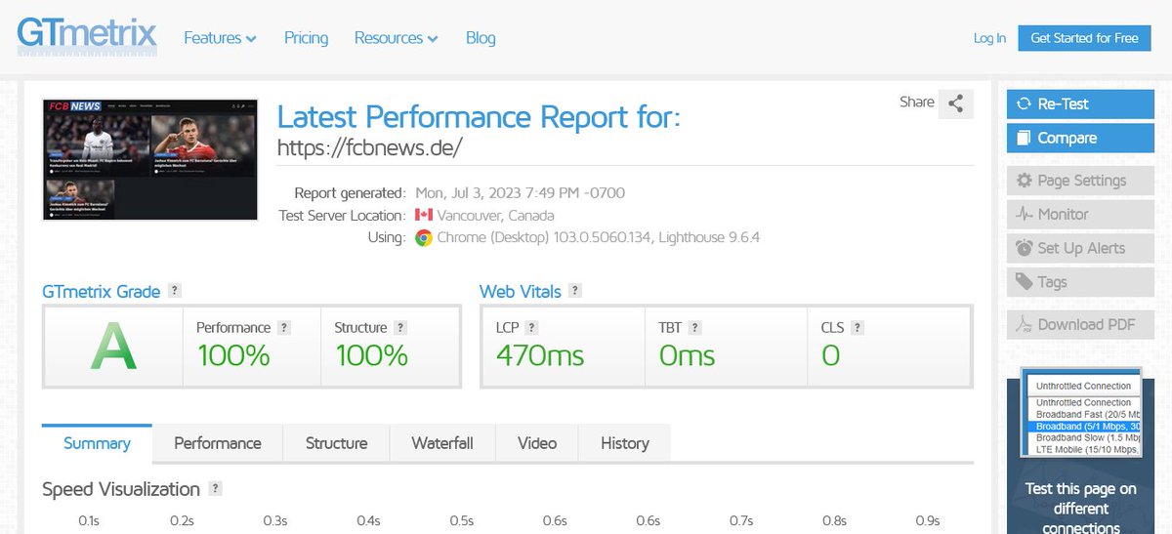Go to the Pricing page
1172x534 pixels.
click(x=306, y=38)
